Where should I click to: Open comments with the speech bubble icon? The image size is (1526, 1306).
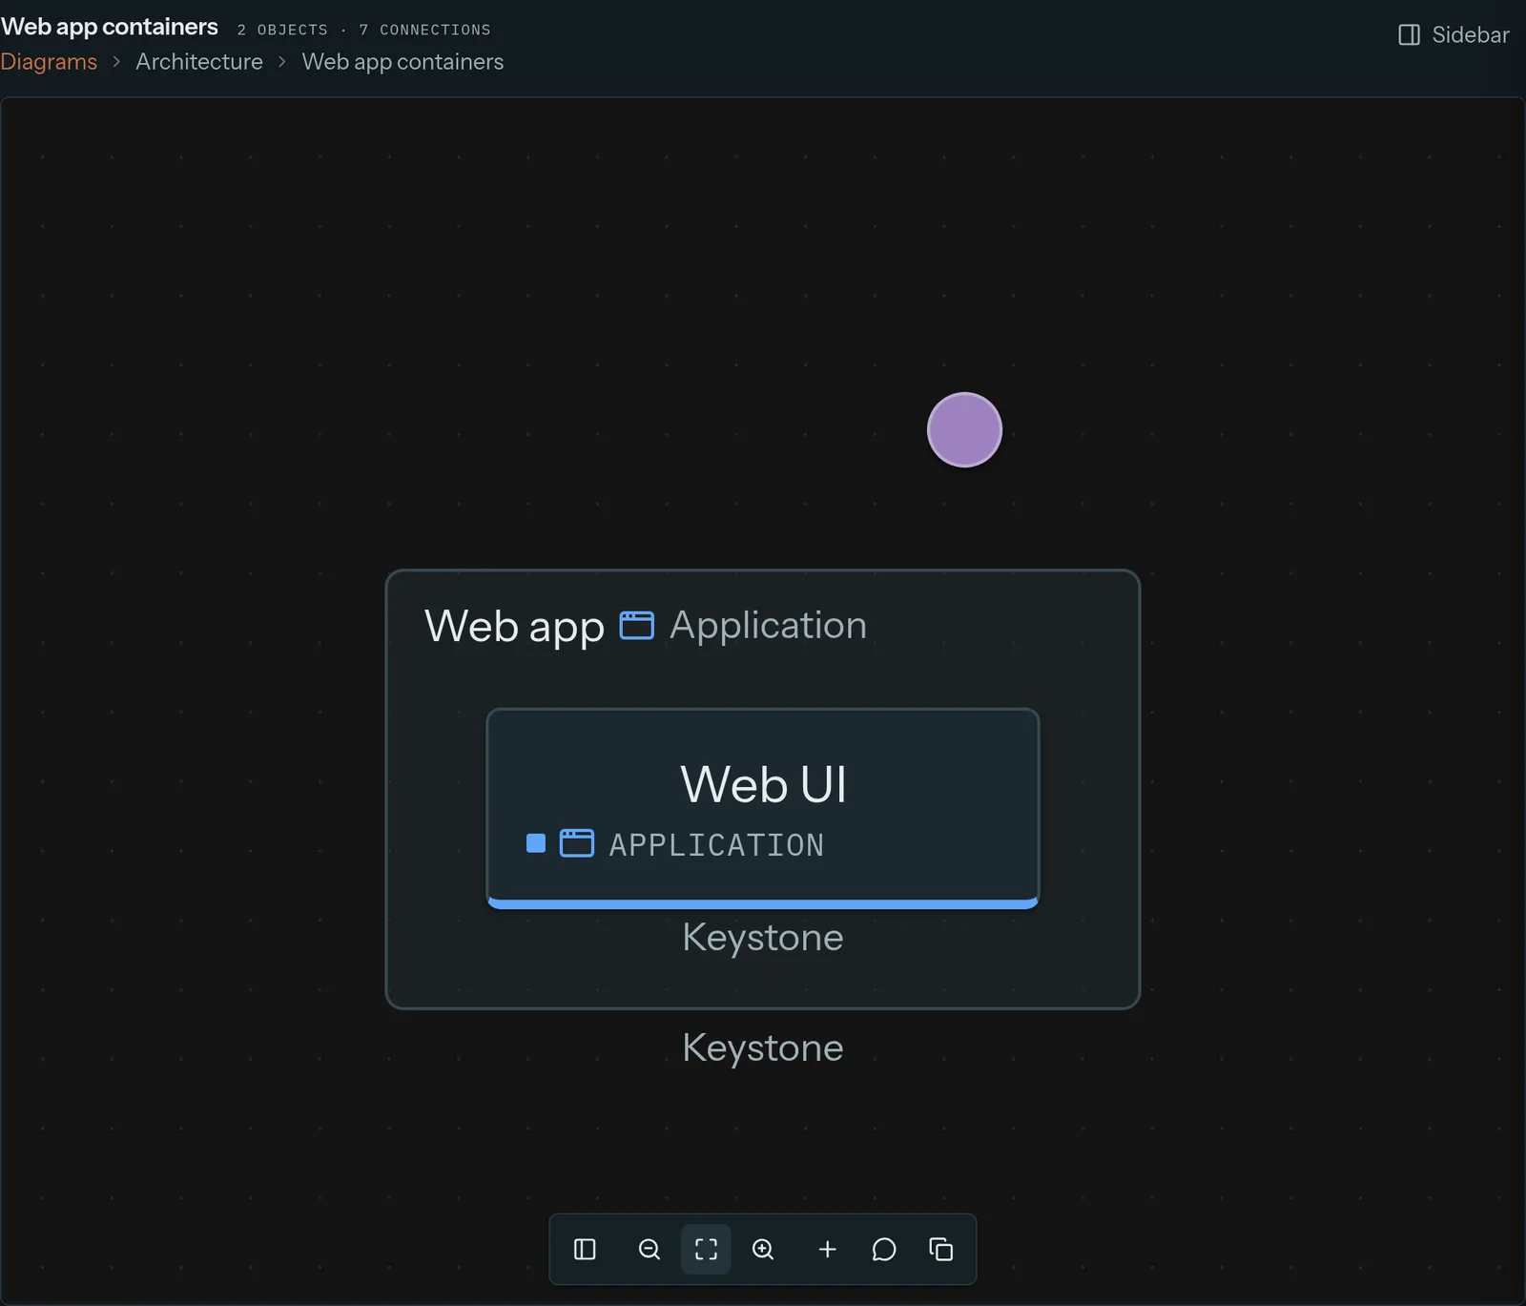[884, 1250]
